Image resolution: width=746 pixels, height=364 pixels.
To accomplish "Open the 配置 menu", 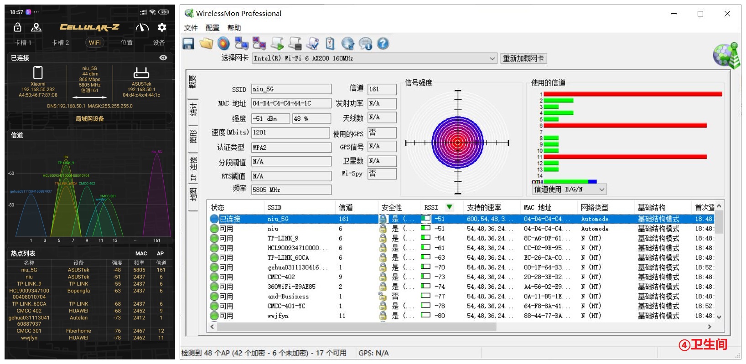I will point(212,28).
